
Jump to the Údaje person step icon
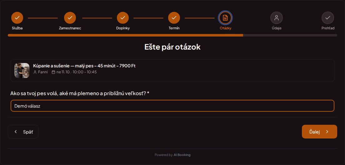[x=277, y=18]
